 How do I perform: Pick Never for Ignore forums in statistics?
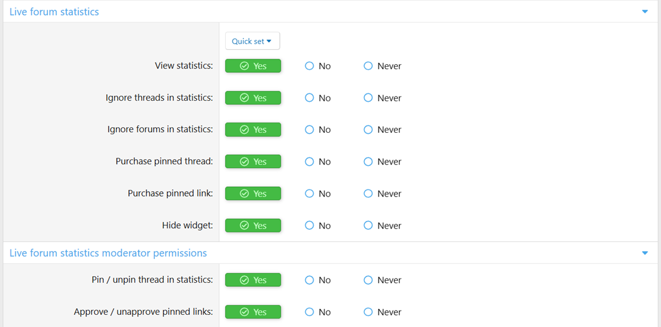(368, 130)
